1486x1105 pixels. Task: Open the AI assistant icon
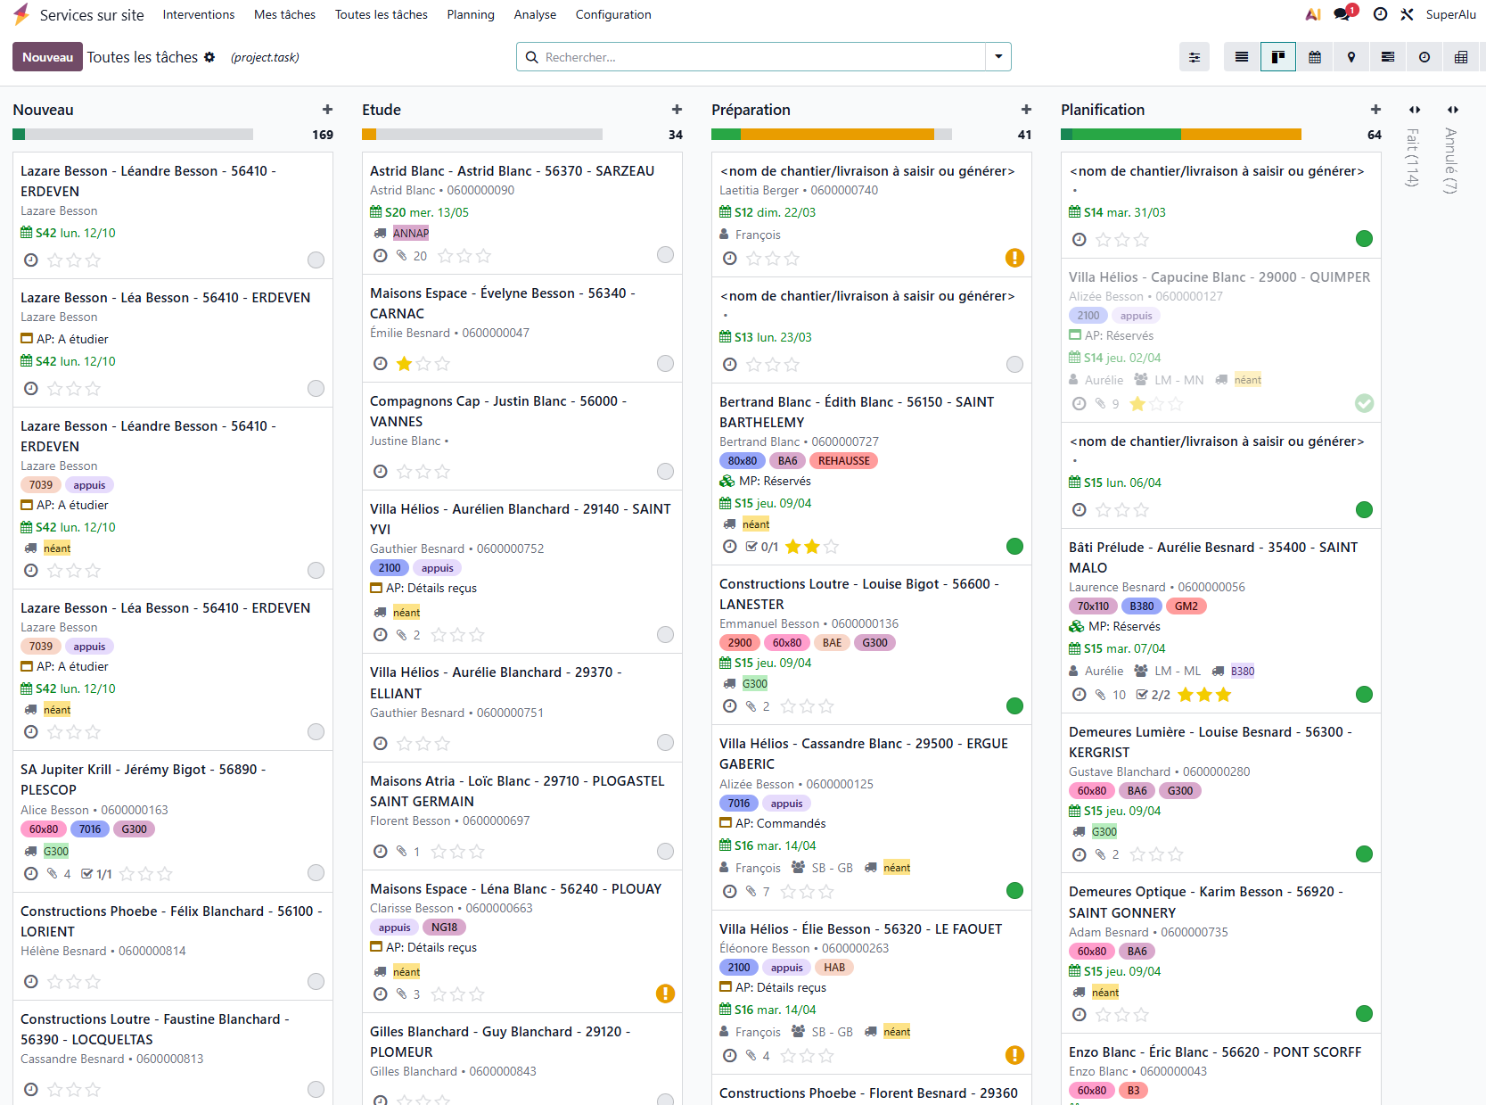click(1312, 14)
